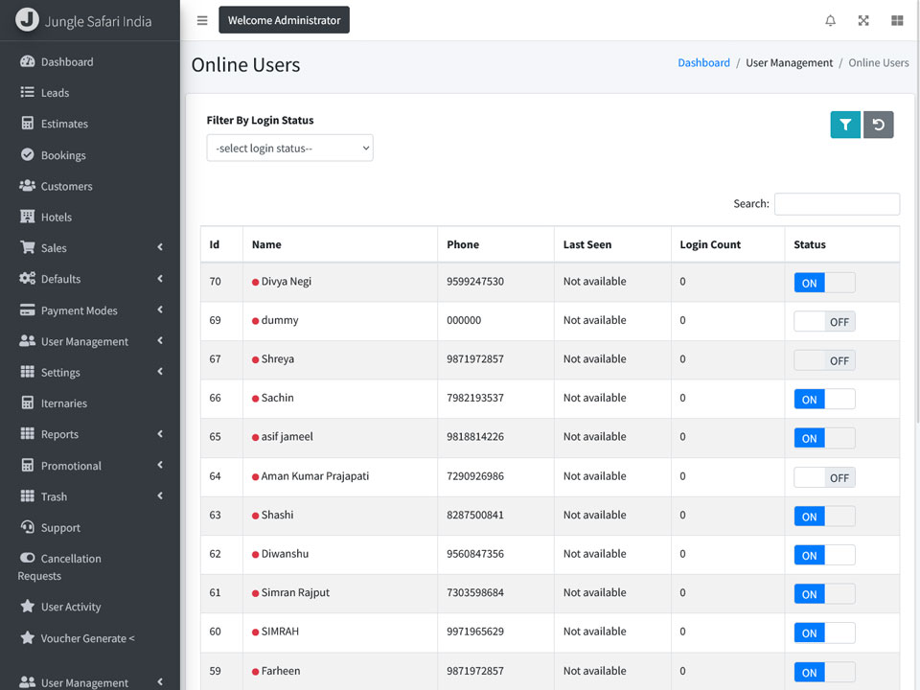Viewport: 920px width, 690px height.
Task: Click the Dashboard speedometer icon in sidebar
Action: [27, 61]
